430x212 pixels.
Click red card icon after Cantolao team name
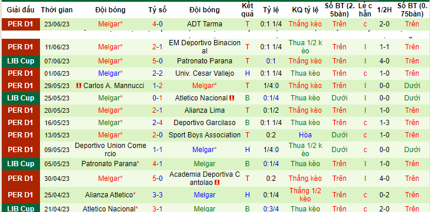(218, 183)
